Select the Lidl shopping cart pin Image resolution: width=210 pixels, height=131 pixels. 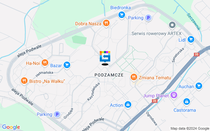191,40
